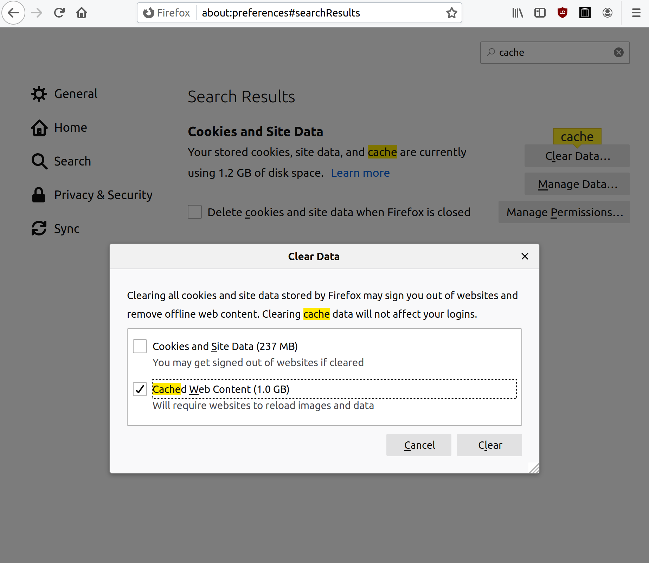Click the Clear Data… button
This screenshot has width=649, height=563.
click(577, 156)
